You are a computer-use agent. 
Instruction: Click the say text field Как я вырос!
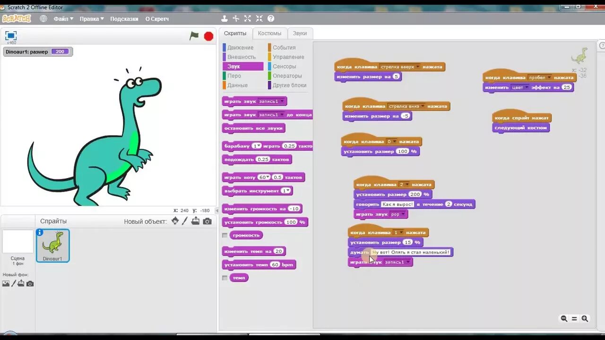[398, 204]
